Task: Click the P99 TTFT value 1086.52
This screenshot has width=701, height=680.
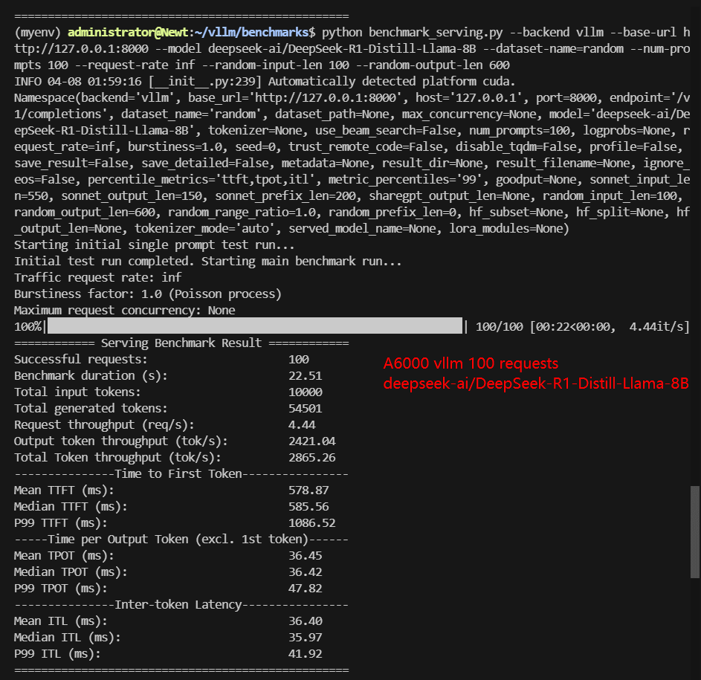Action: coord(311,523)
